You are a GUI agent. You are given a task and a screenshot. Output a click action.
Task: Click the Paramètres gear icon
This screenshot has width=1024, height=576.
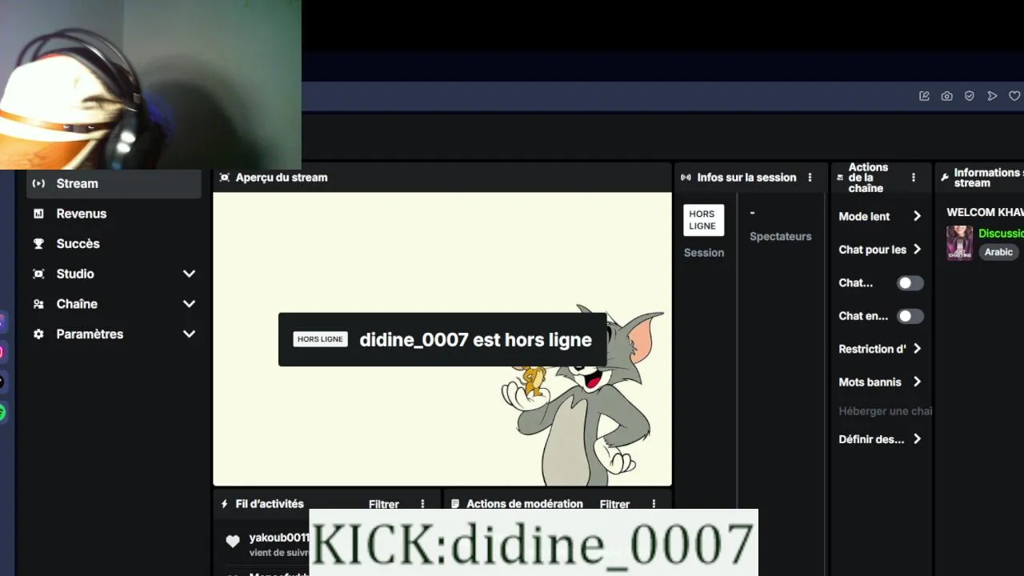(x=38, y=334)
